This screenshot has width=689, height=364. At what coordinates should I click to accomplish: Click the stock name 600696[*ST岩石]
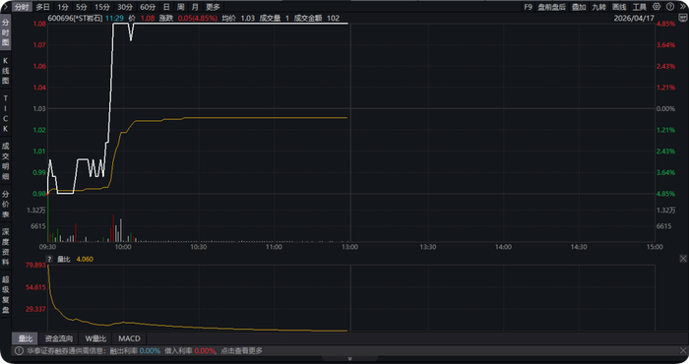pos(75,18)
